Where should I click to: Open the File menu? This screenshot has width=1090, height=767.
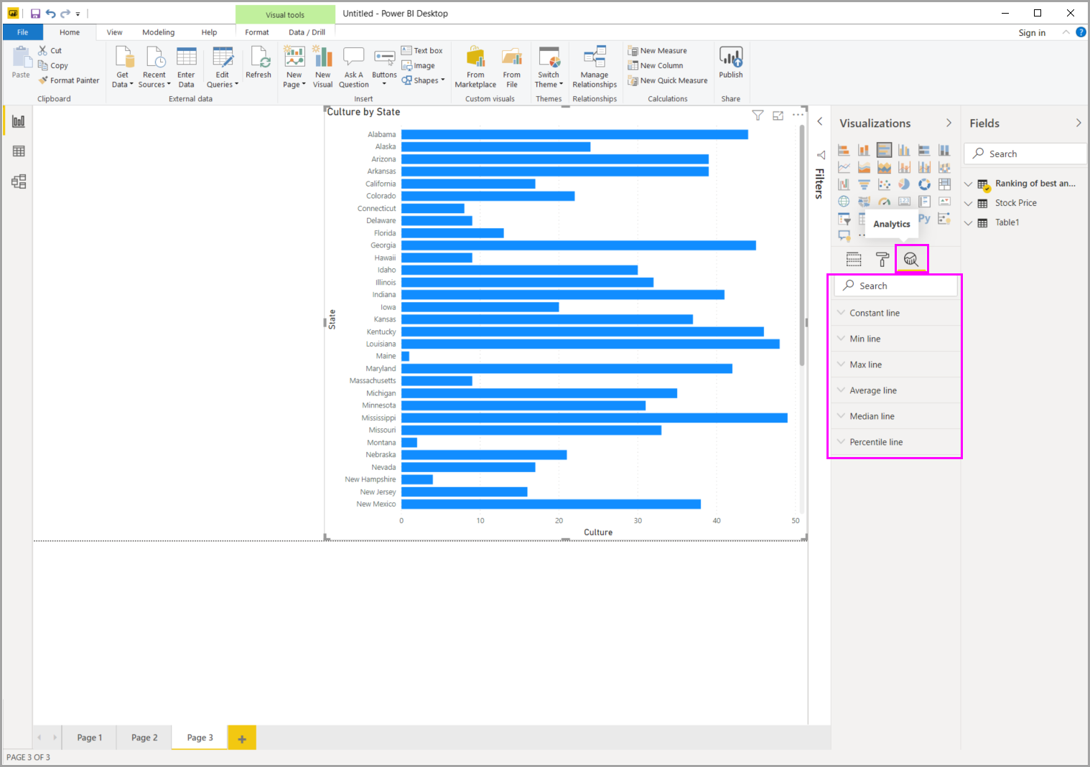(23, 32)
